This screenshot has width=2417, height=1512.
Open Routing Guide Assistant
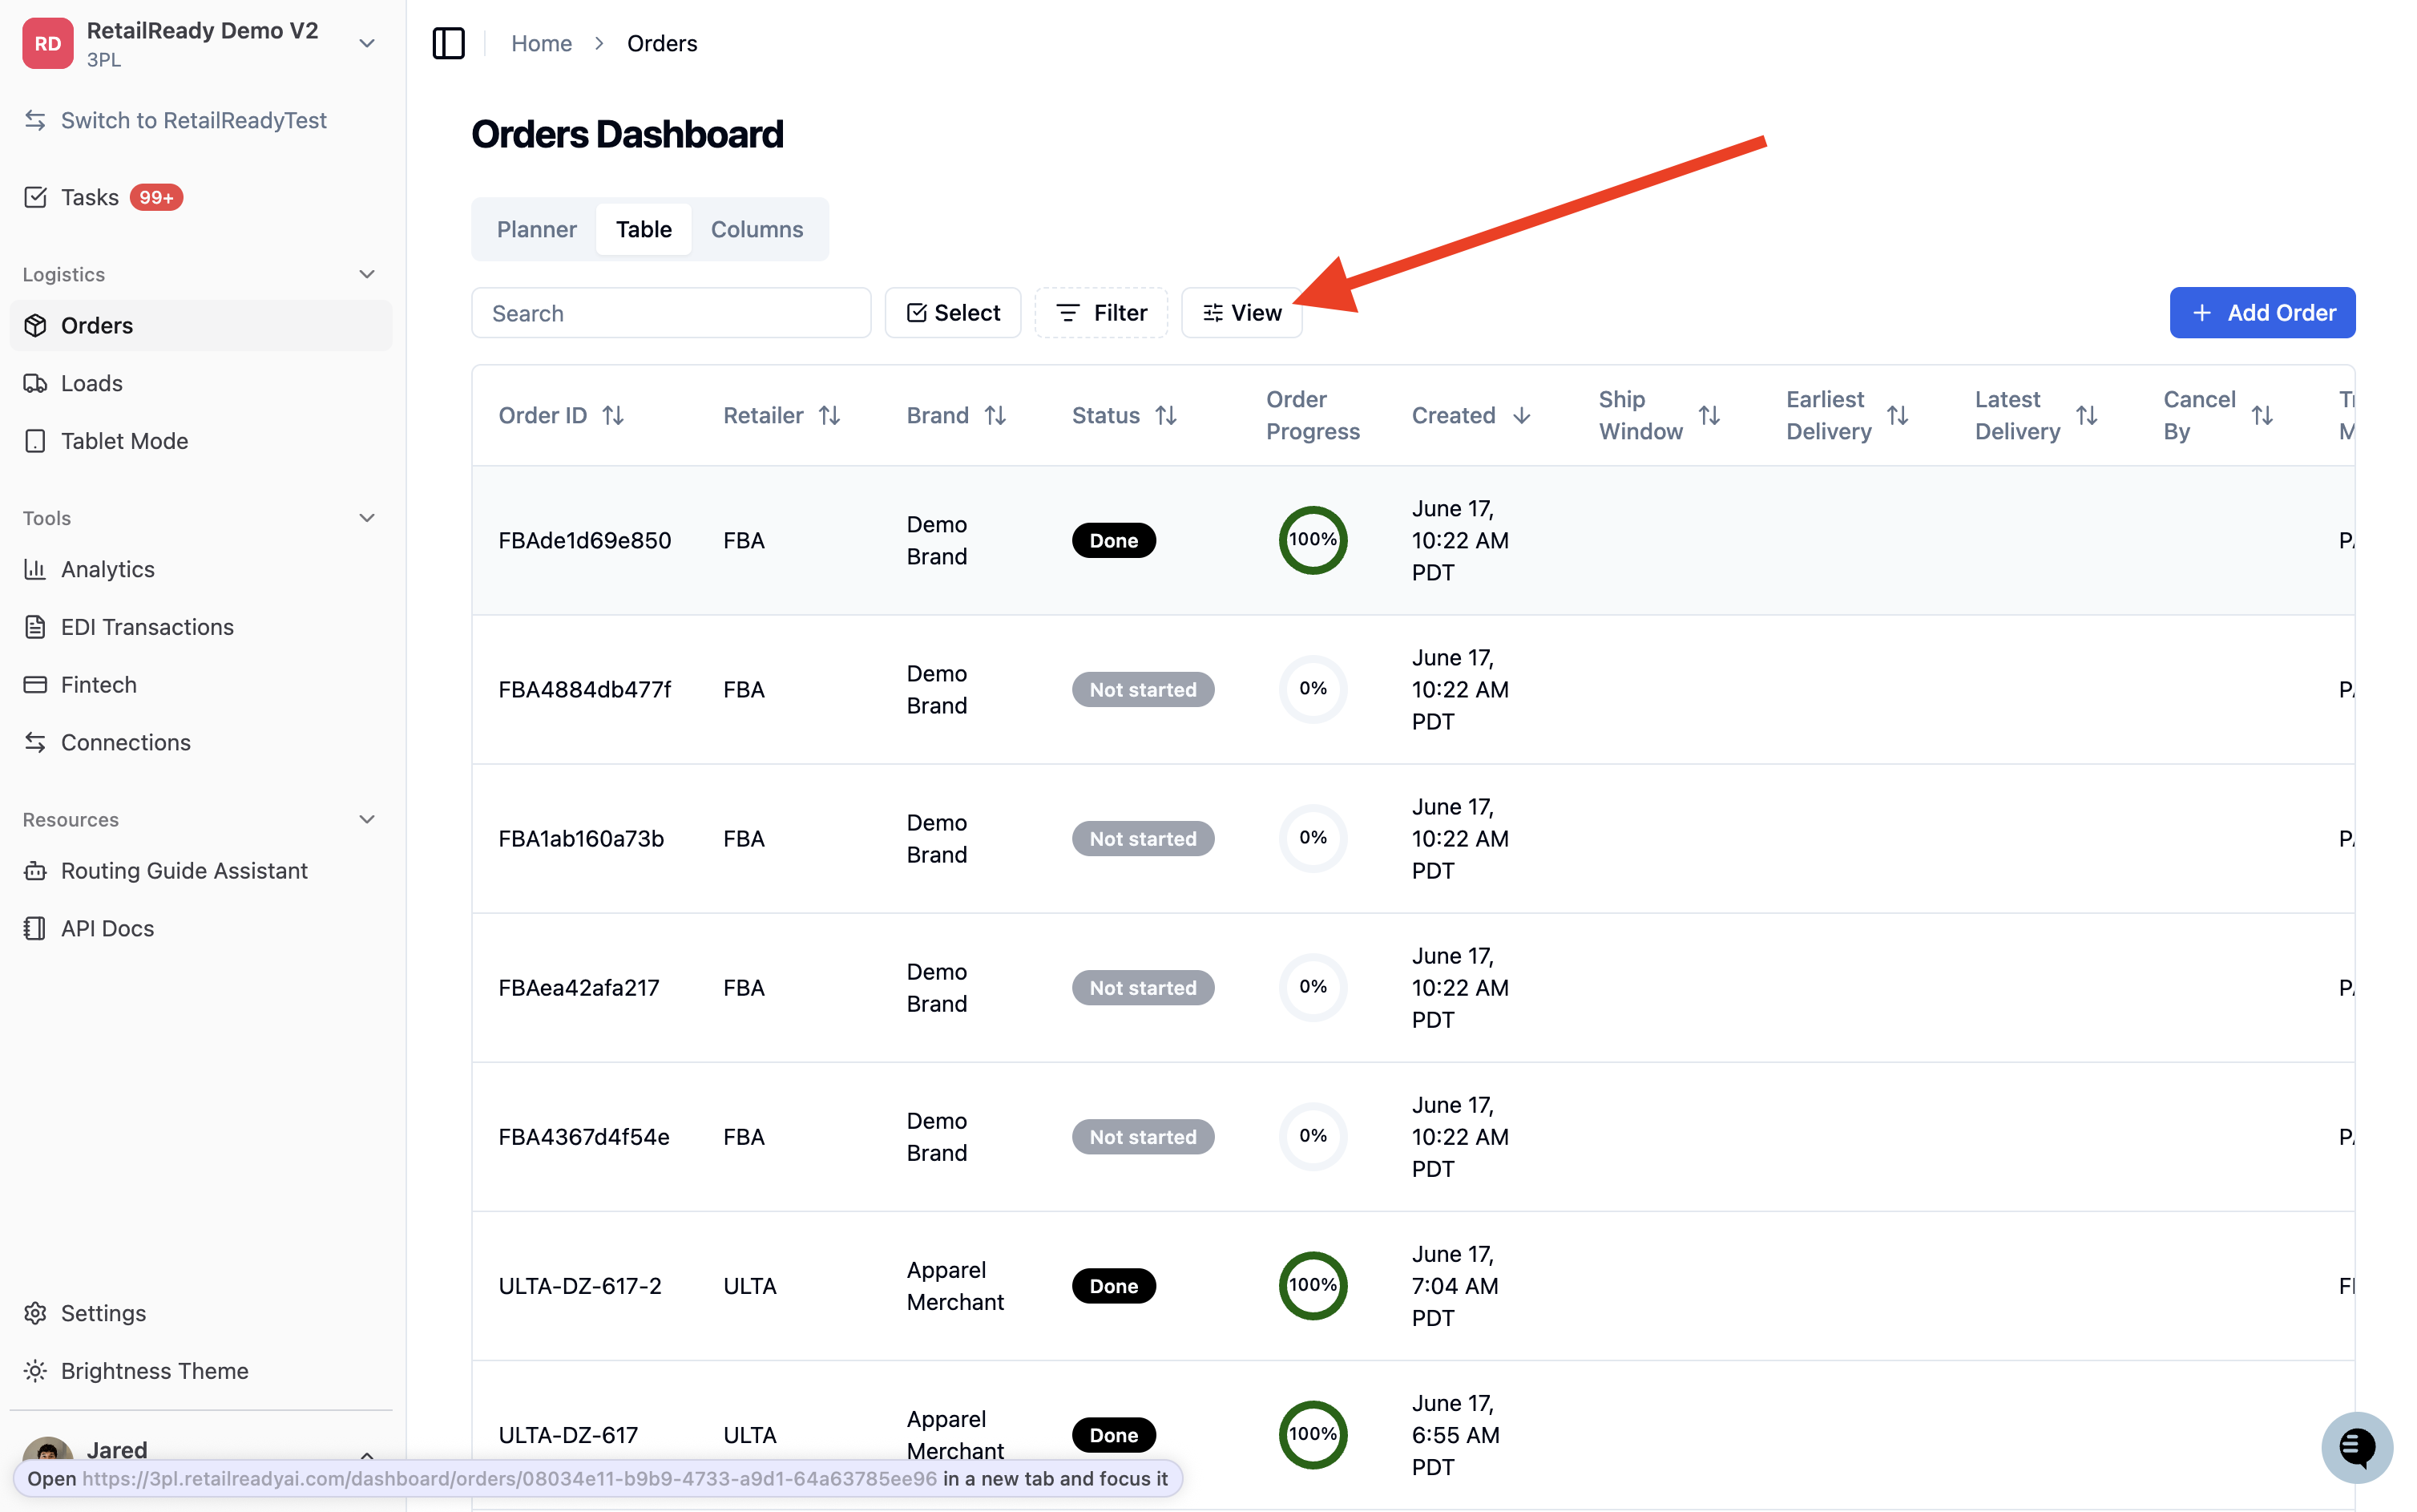166,871
